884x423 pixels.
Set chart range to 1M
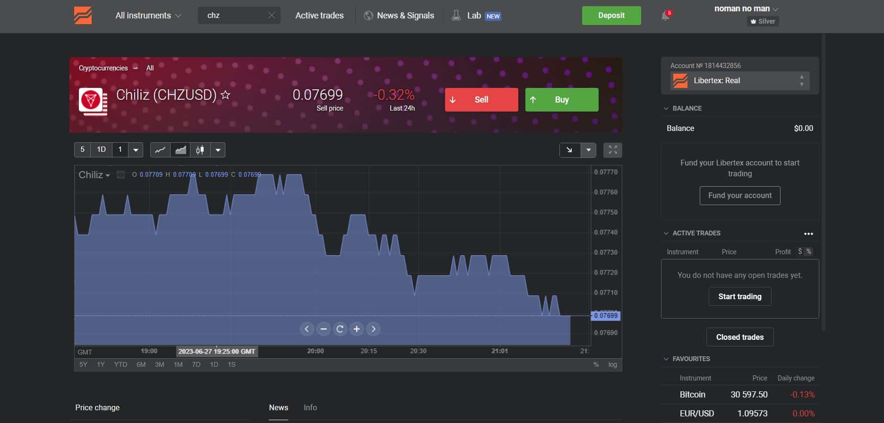coord(178,364)
